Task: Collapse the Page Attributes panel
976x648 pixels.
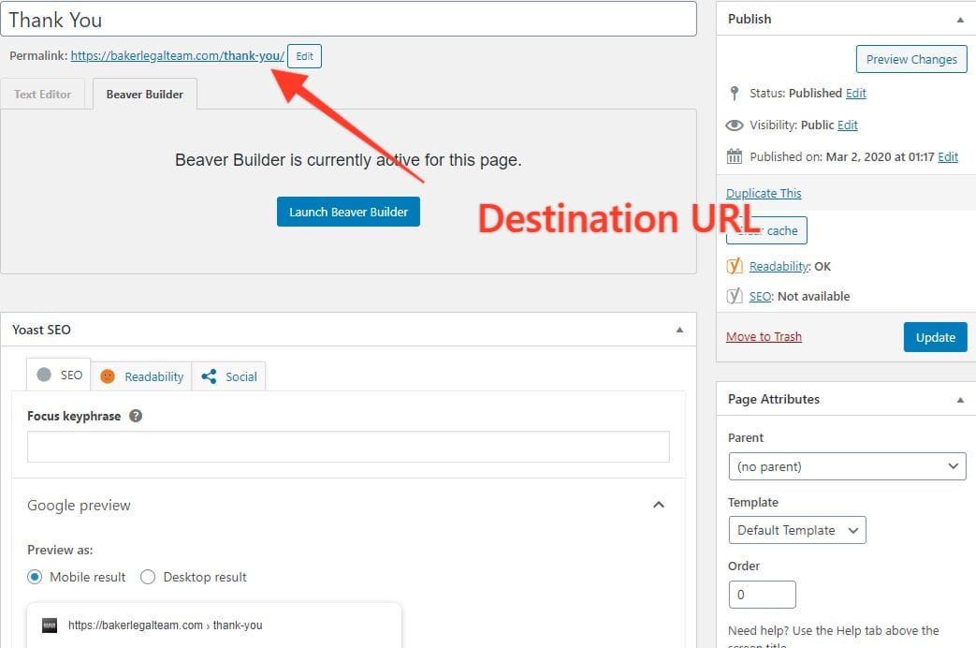Action: tap(960, 400)
